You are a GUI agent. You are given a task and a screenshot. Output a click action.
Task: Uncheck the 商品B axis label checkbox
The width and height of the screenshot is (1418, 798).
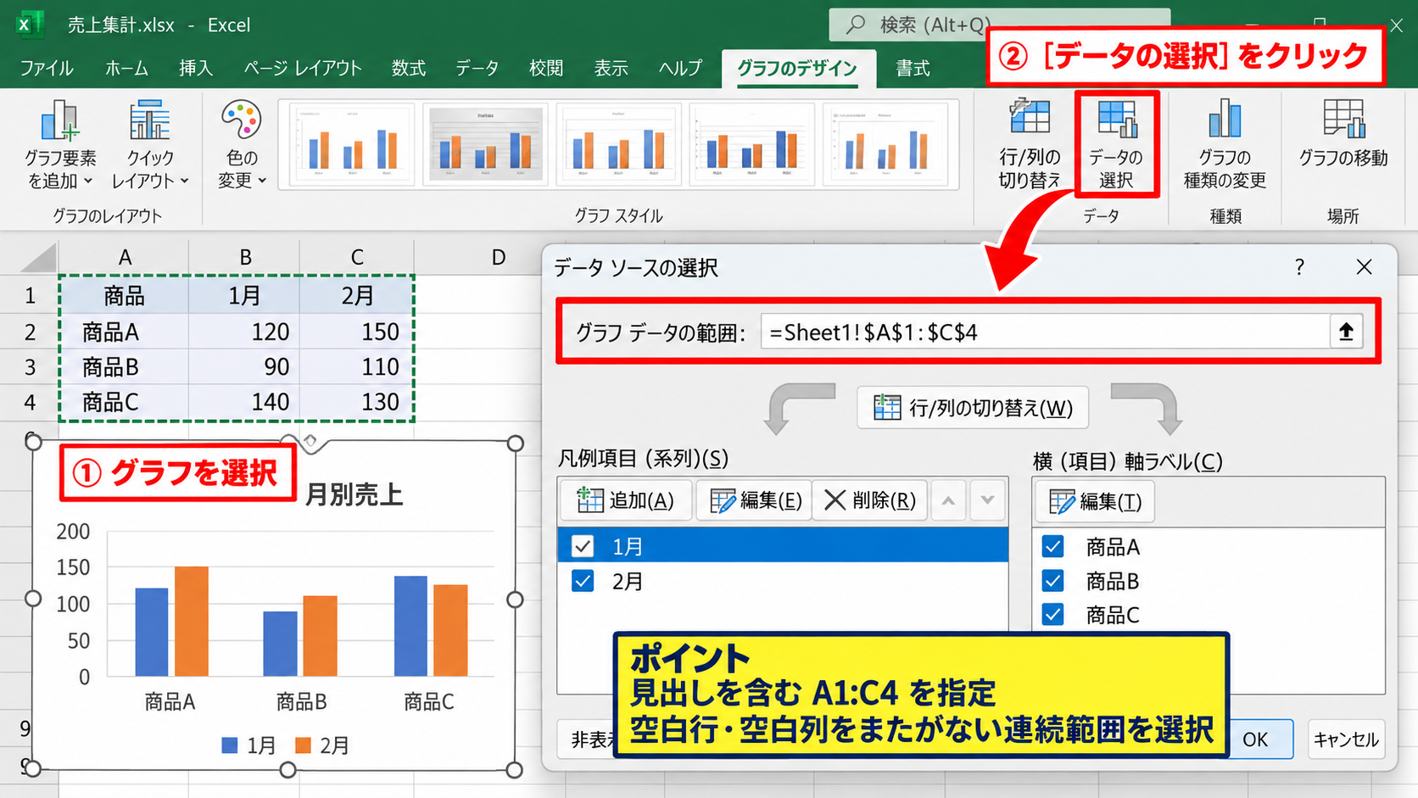(1052, 581)
